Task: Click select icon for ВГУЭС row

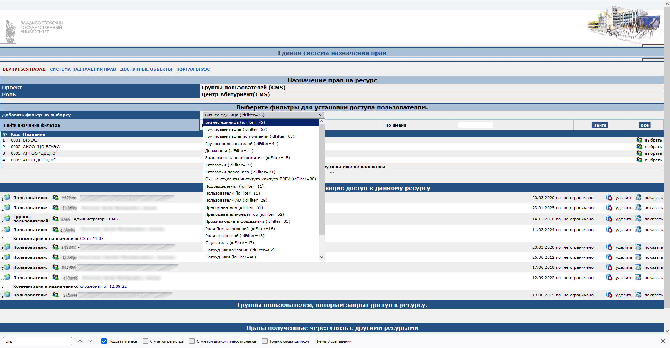Action: [639, 140]
